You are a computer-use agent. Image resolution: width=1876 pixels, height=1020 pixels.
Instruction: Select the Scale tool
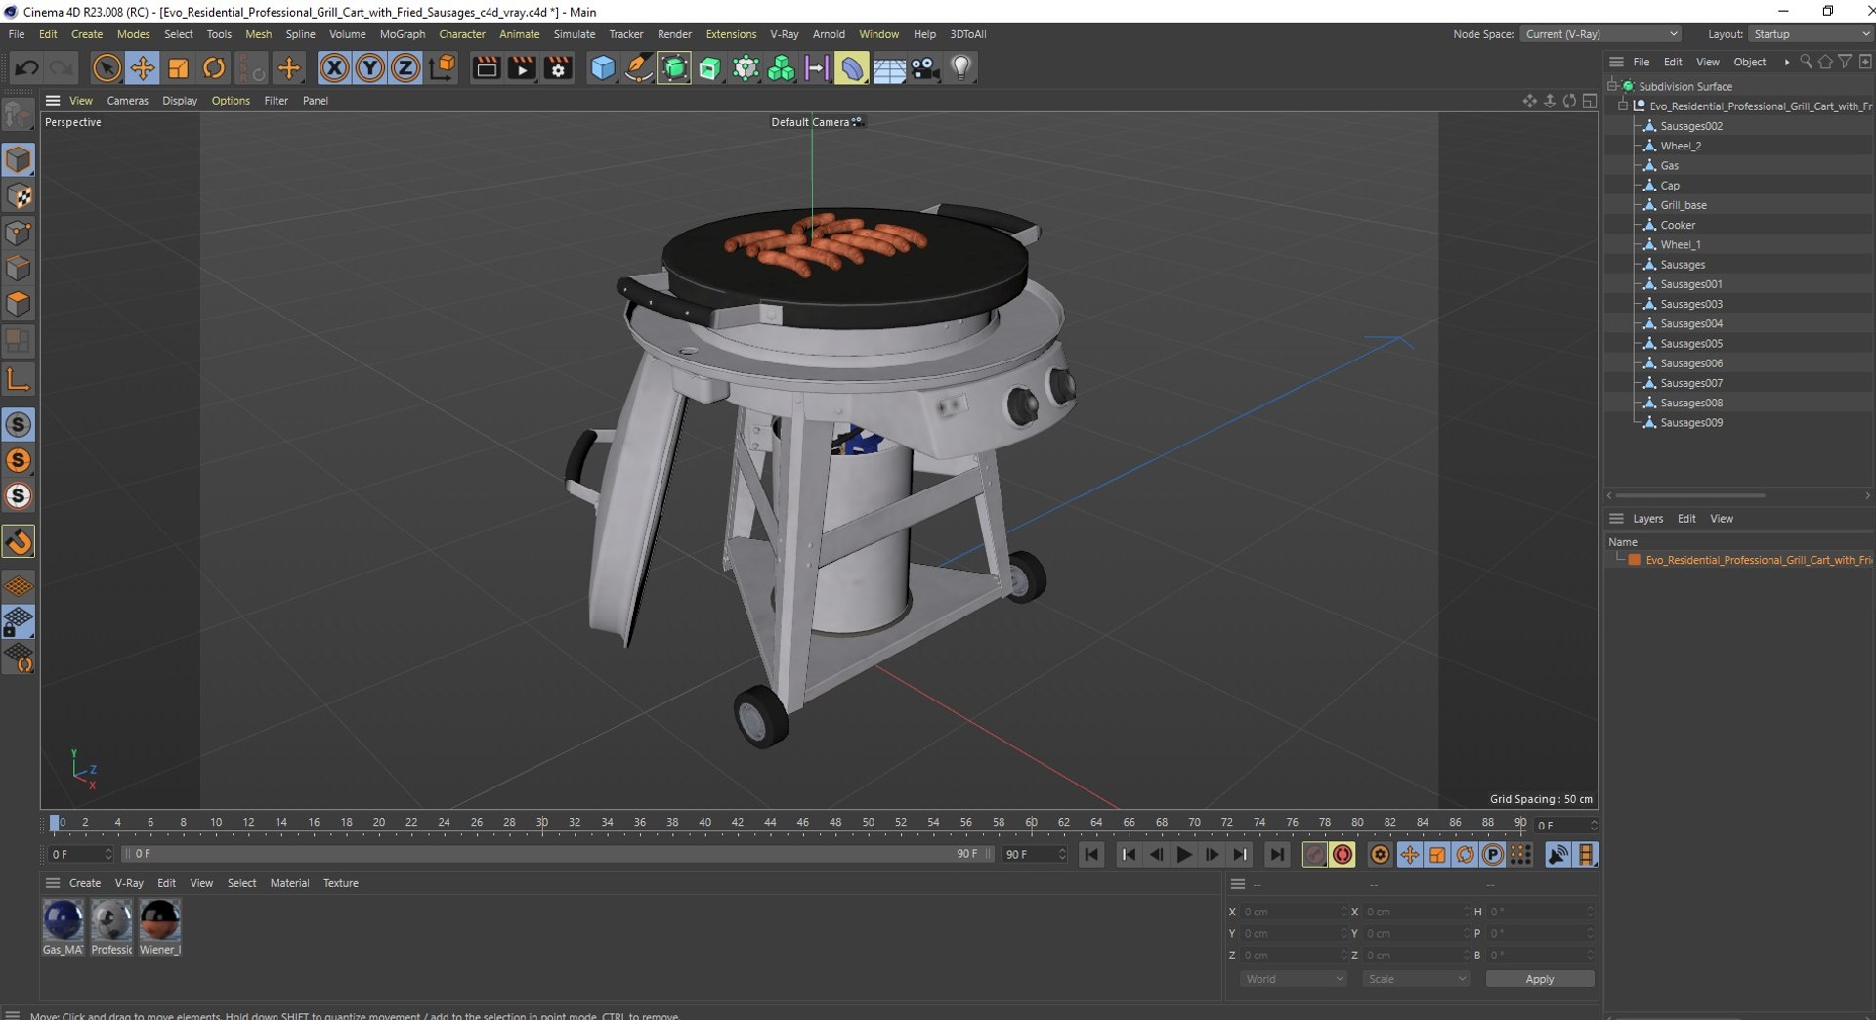tap(178, 67)
